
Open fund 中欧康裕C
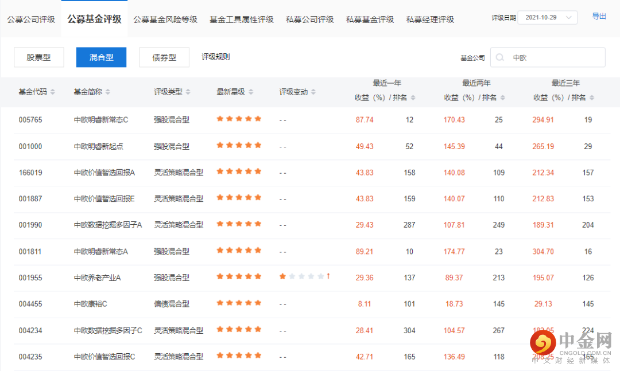point(91,304)
